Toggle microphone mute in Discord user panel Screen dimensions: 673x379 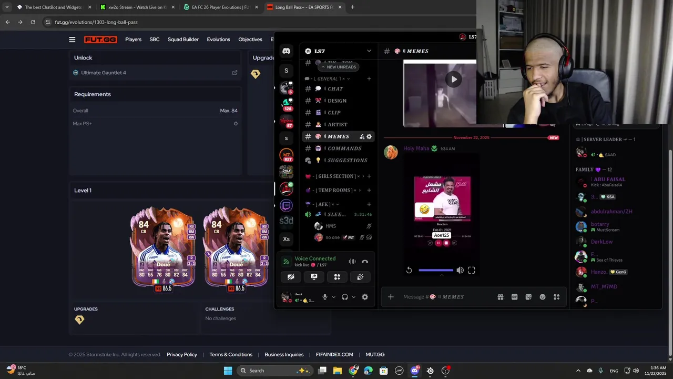pyautogui.click(x=325, y=297)
